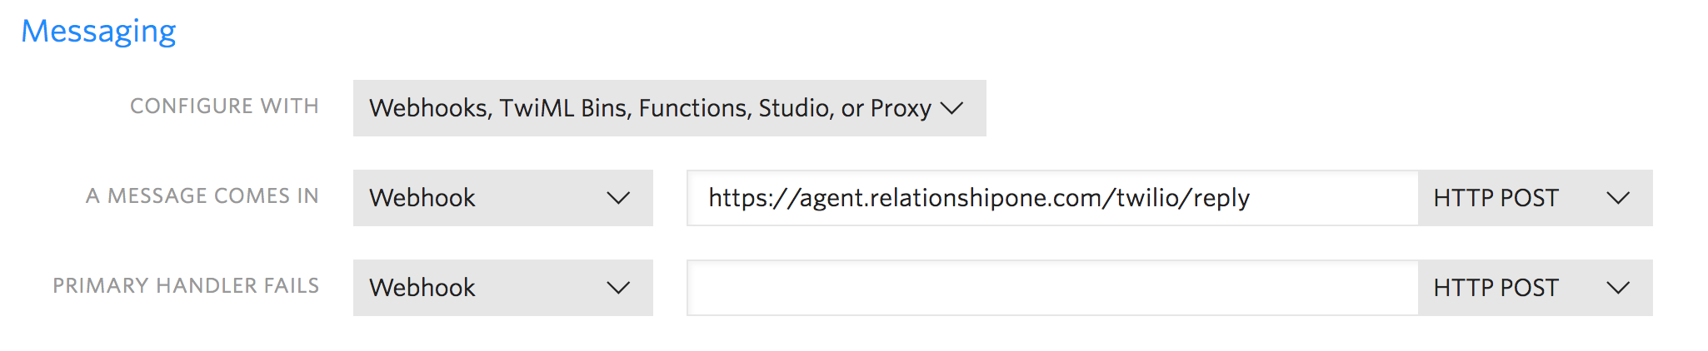Click the agent.relationshipone.com reply URL field

tap(1052, 198)
